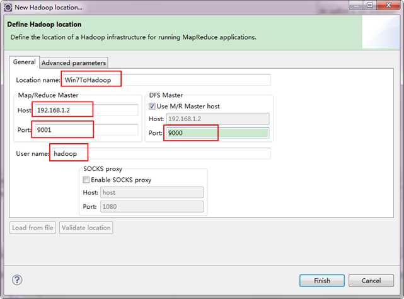The width and height of the screenshot is (404, 299).
Task: Click Map/Reduce Master Host field
Action: 85,110
